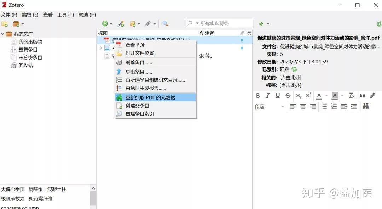Click [点击此处] next to 相关的
The image size is (382, 209).
[290, 78]
